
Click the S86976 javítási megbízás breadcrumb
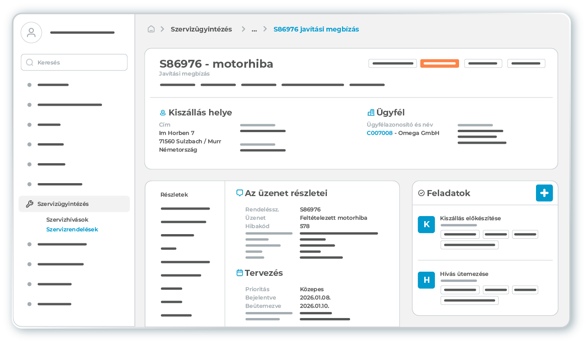coord(316,29)
